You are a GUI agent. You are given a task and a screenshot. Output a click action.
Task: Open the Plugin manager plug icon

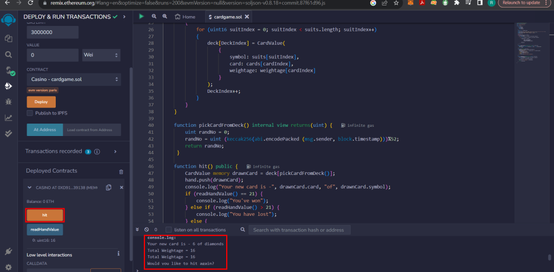[9, 251]
